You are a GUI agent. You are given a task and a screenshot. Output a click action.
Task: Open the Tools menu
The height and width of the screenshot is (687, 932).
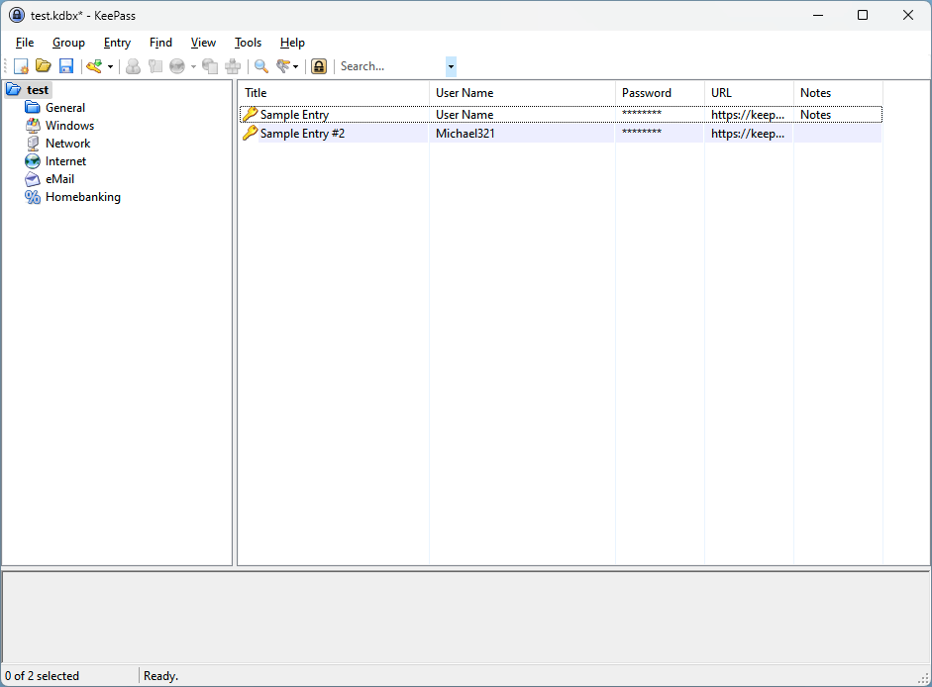(x=248, y=43)
